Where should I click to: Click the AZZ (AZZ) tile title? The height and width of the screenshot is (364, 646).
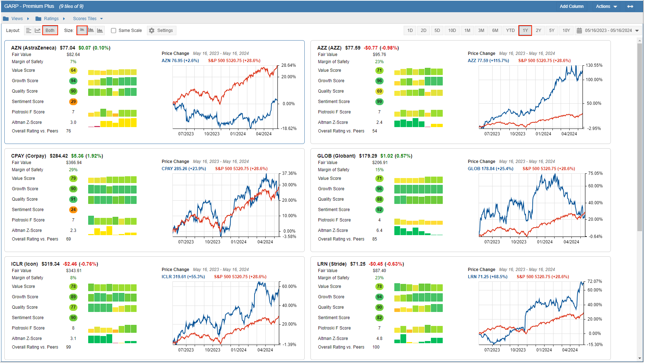pos(329,48)
